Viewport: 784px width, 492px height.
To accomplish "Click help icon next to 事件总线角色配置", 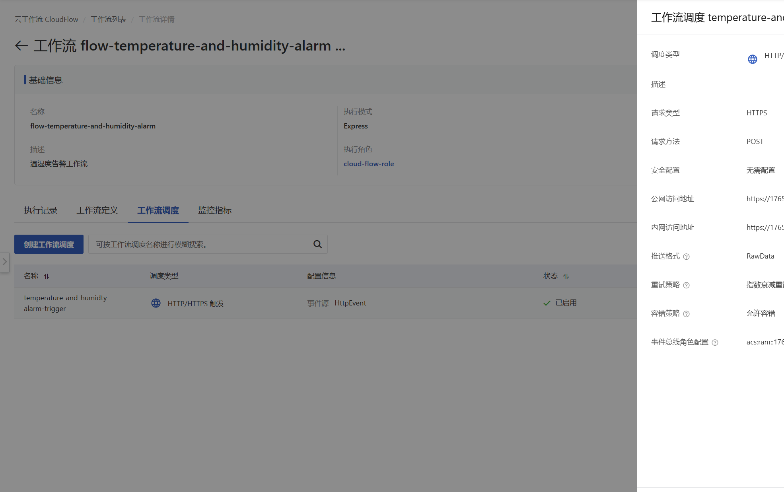I will 715,342.
